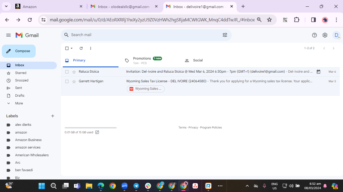This screenshot has height=192, width=343.
Task: Switch to the Promotions tab
Action: pyautogui.click(x=151, y=61)
